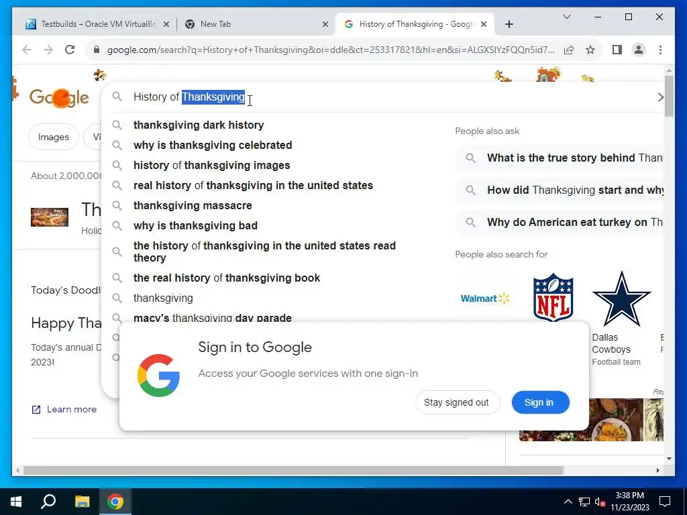The image size is (687, 515).
Task: Open a new tab with the plus button
Action: (x=509, y=25)
